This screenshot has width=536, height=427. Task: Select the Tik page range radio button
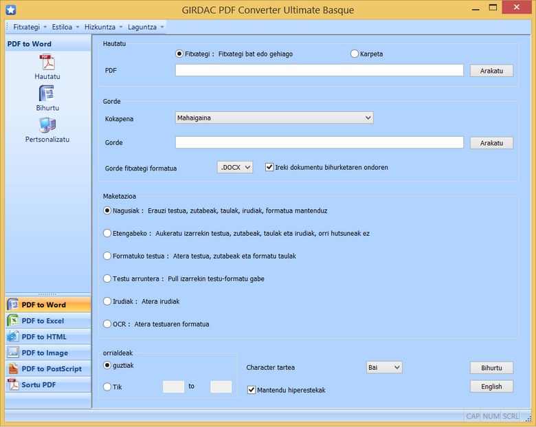pos(107,386)
